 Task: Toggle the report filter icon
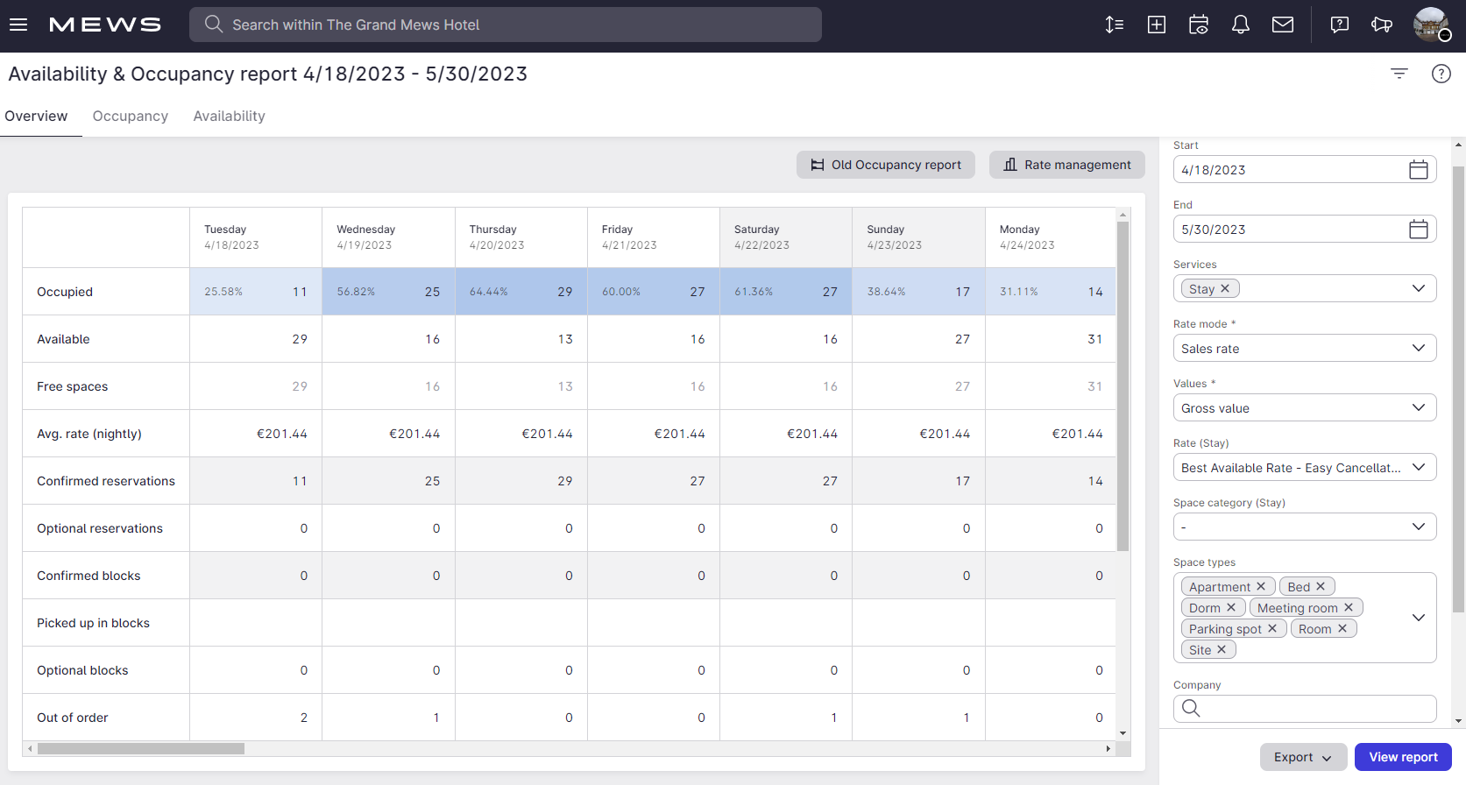pos(1399,74)
